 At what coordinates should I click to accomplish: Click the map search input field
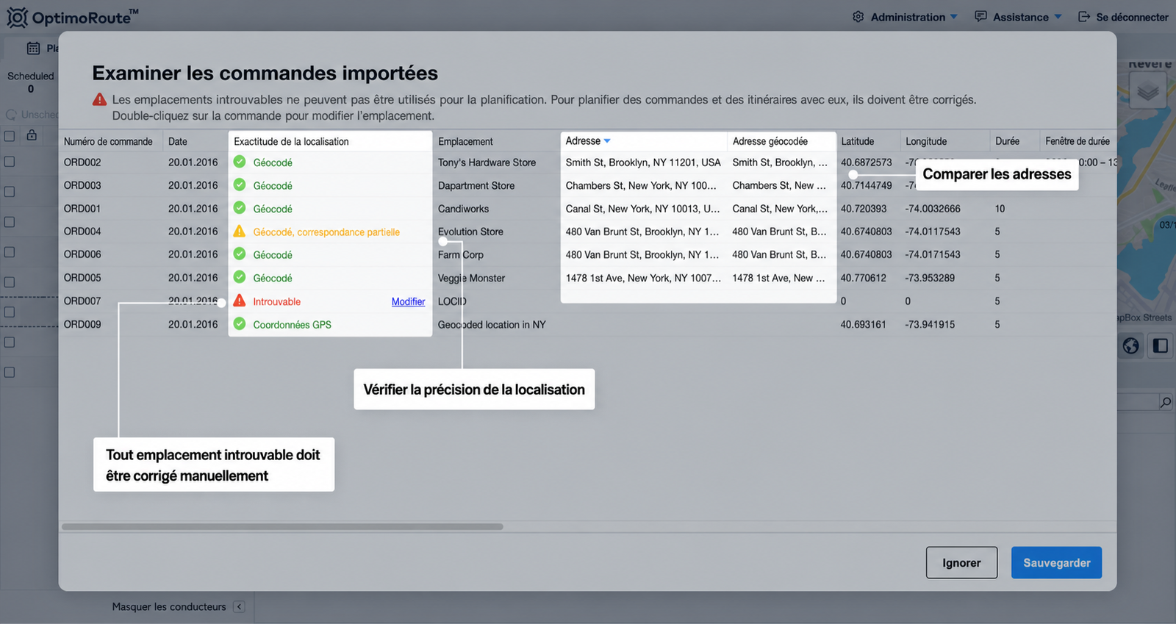point(1136,402)
